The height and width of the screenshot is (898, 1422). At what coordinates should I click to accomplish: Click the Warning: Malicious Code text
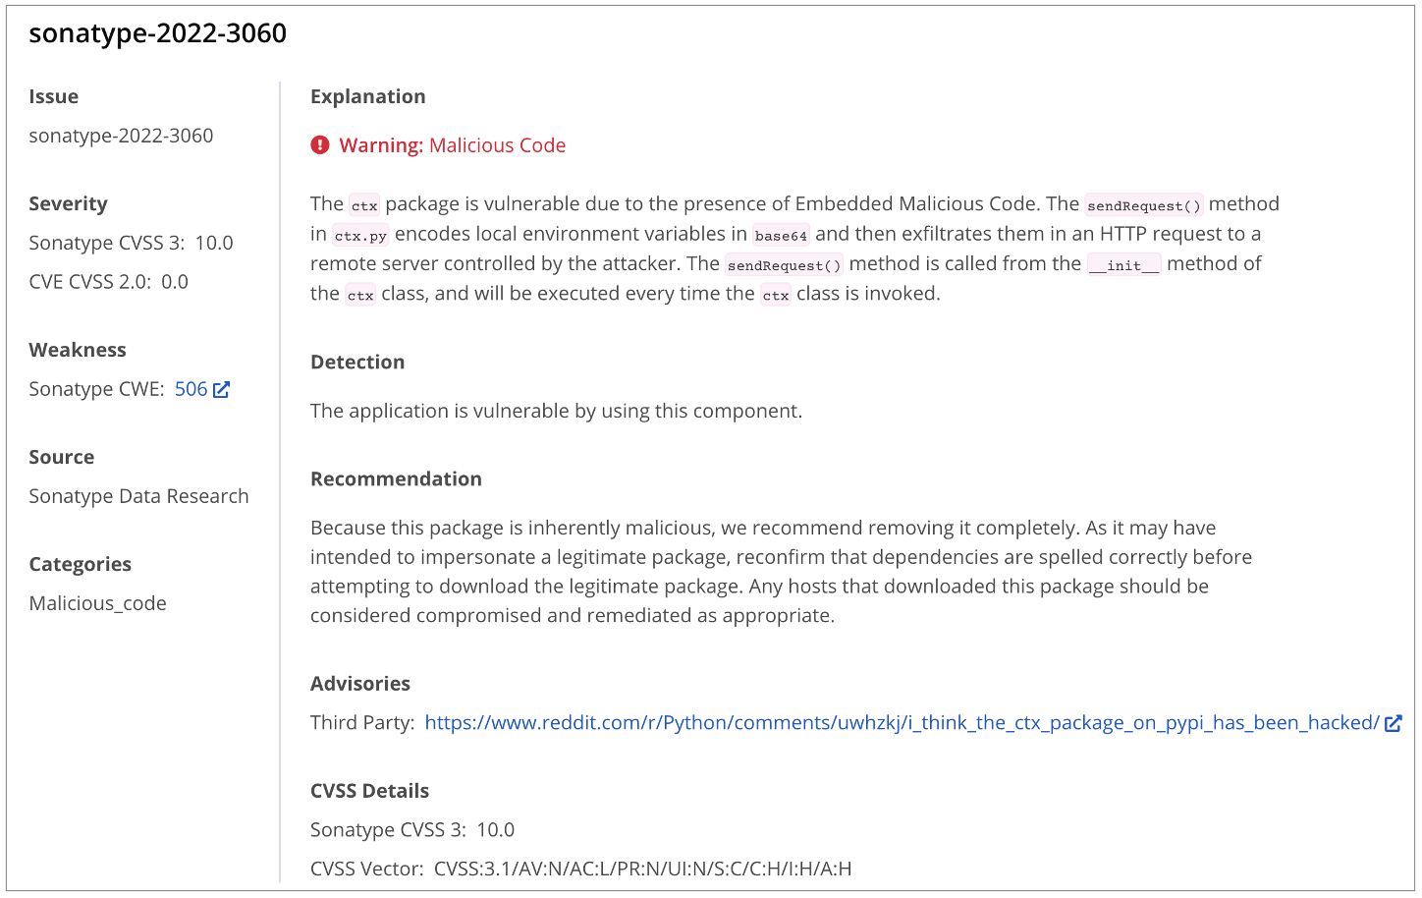click(452, 145)
